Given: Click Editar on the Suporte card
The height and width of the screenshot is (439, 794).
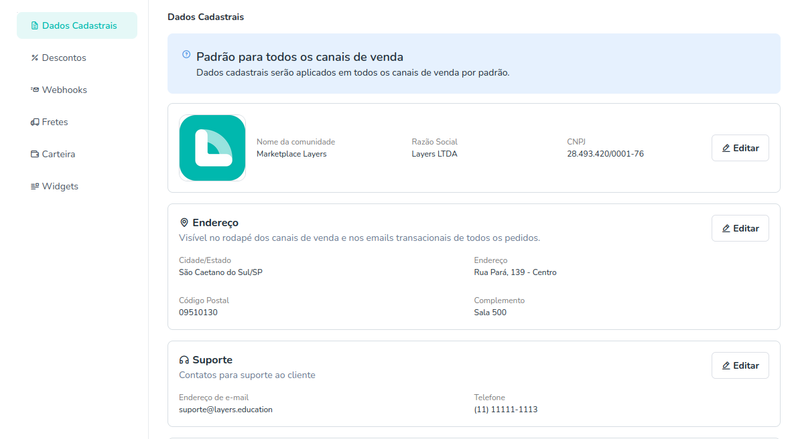Looking at the screenshot, I should pyautogui.click(x=740, y=365).
